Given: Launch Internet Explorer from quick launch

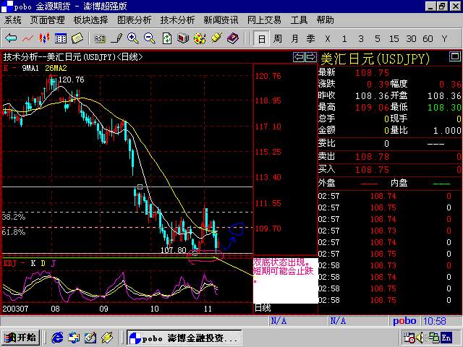Looking at the screenshot, I should 58,338.
